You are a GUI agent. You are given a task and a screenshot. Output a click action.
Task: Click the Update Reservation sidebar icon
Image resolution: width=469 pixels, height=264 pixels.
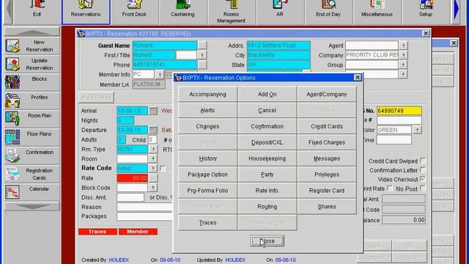click(x=12, y=64)
